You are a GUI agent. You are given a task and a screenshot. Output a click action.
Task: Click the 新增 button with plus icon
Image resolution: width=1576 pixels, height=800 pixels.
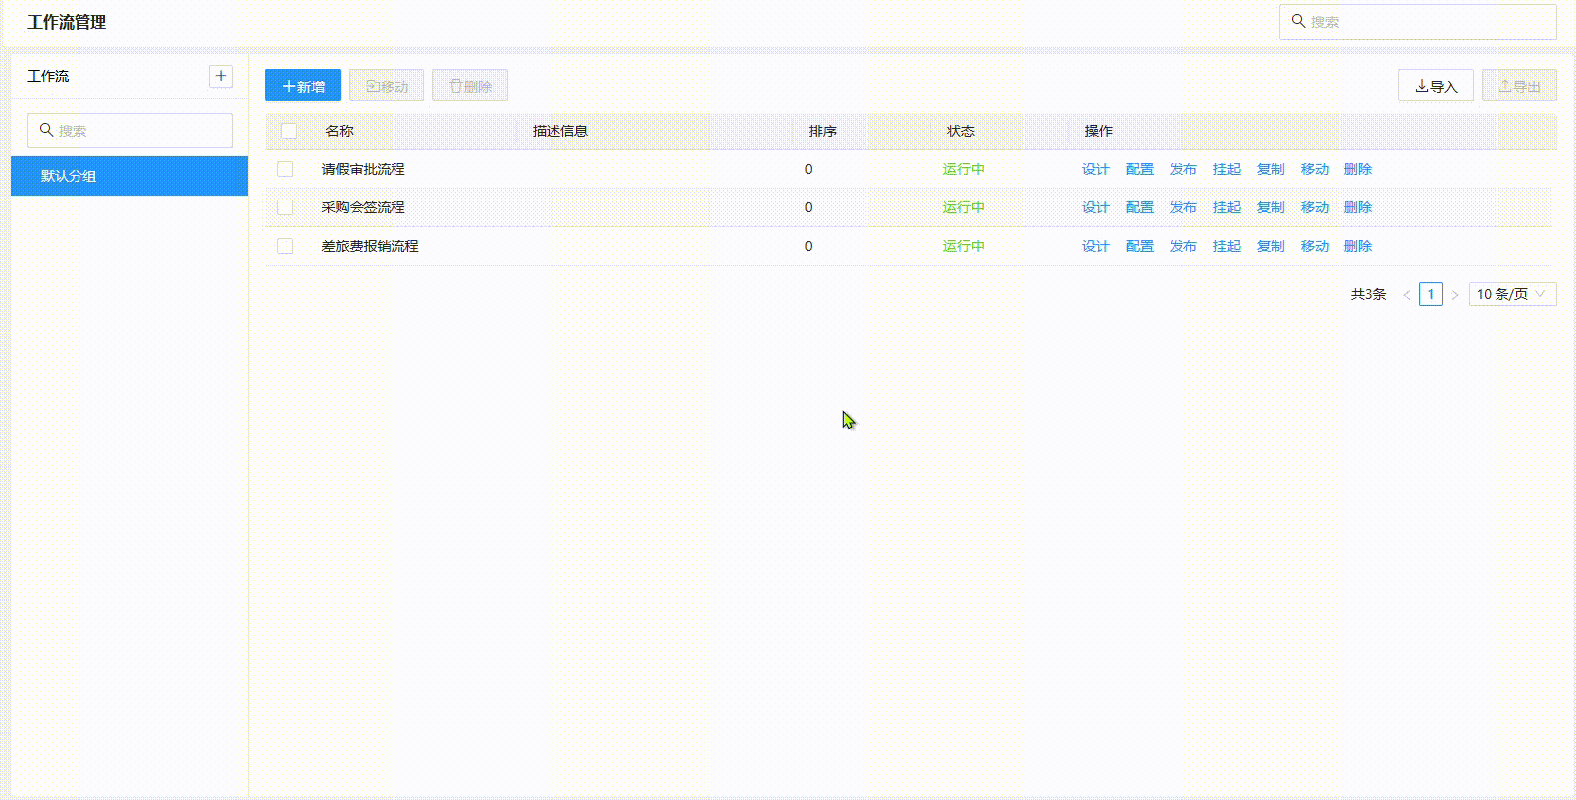(x=303, y=86)
